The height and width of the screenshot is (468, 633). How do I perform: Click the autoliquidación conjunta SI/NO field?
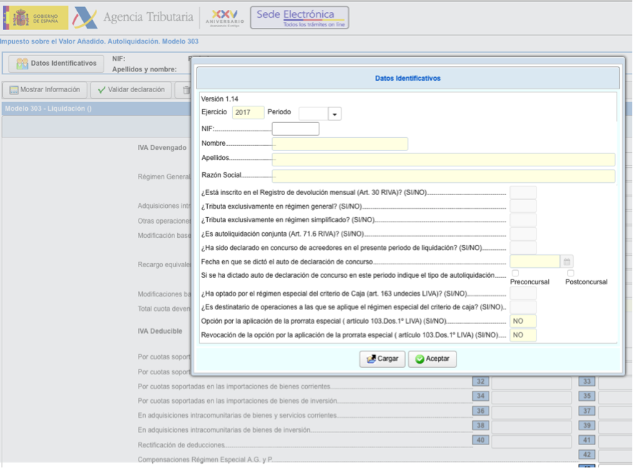coord(523,234)
